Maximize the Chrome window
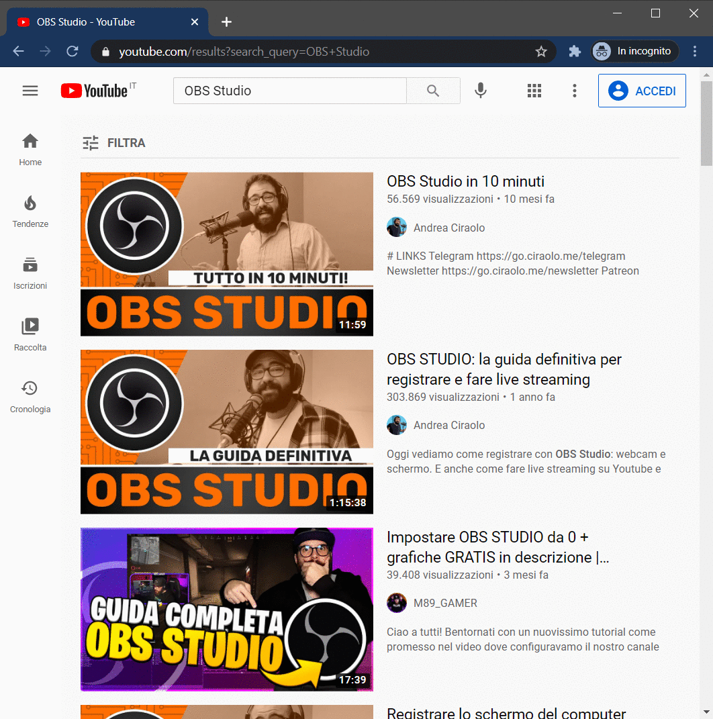Image resolution: width=713 pixels, height=719 pixels. [x=656, y=13]
